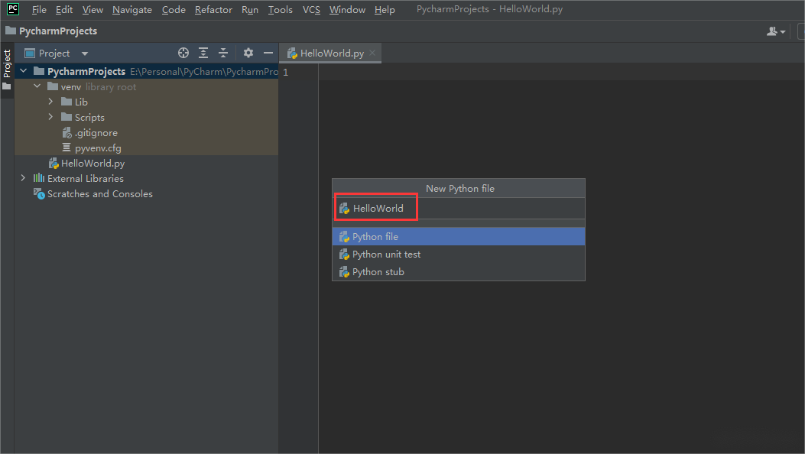
Task: Collapse the venv folder
Action: (37, 86)
